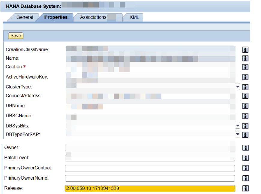Image resolution: width=261 pixels, height=194 pixels.
Task: Open Release property info icon
Action: [245, 188]
